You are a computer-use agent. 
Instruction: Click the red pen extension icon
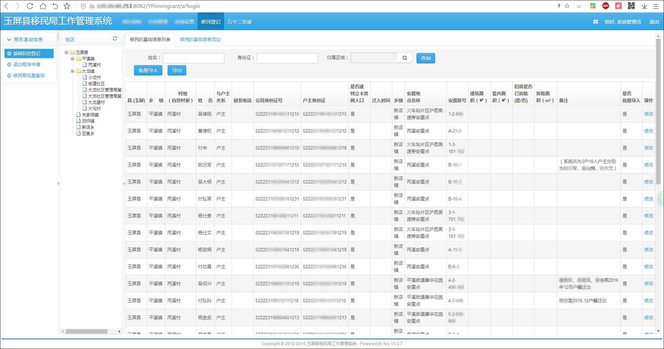[618, 6]
